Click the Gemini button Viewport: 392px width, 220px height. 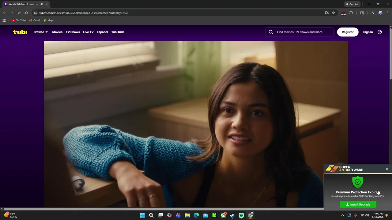pos(352,4)
